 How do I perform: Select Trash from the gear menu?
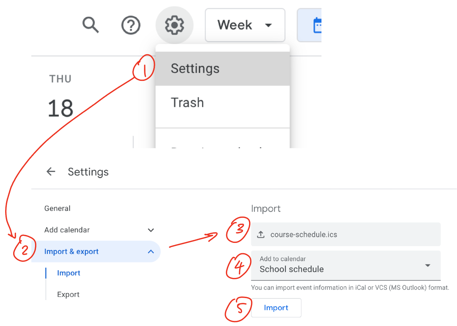pos(187,103)
